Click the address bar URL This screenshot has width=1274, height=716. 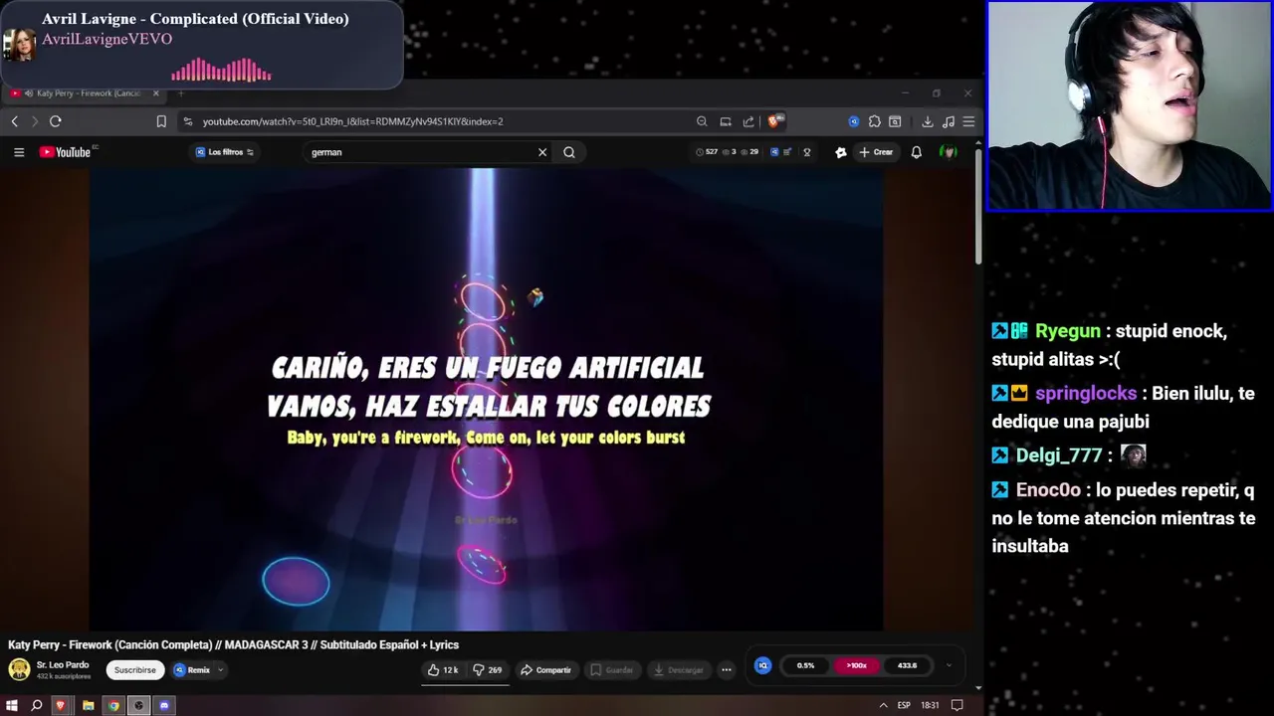tap(352, 121)
